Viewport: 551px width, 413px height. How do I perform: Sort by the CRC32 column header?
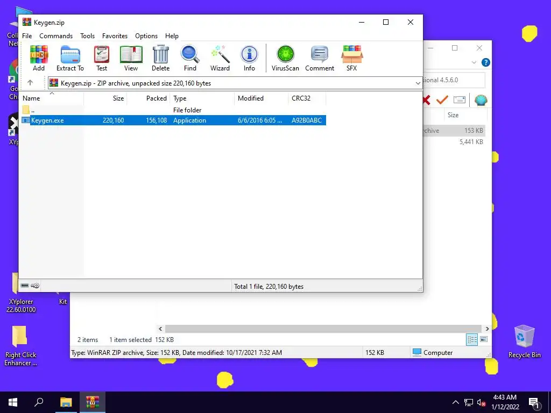[307, 98]
